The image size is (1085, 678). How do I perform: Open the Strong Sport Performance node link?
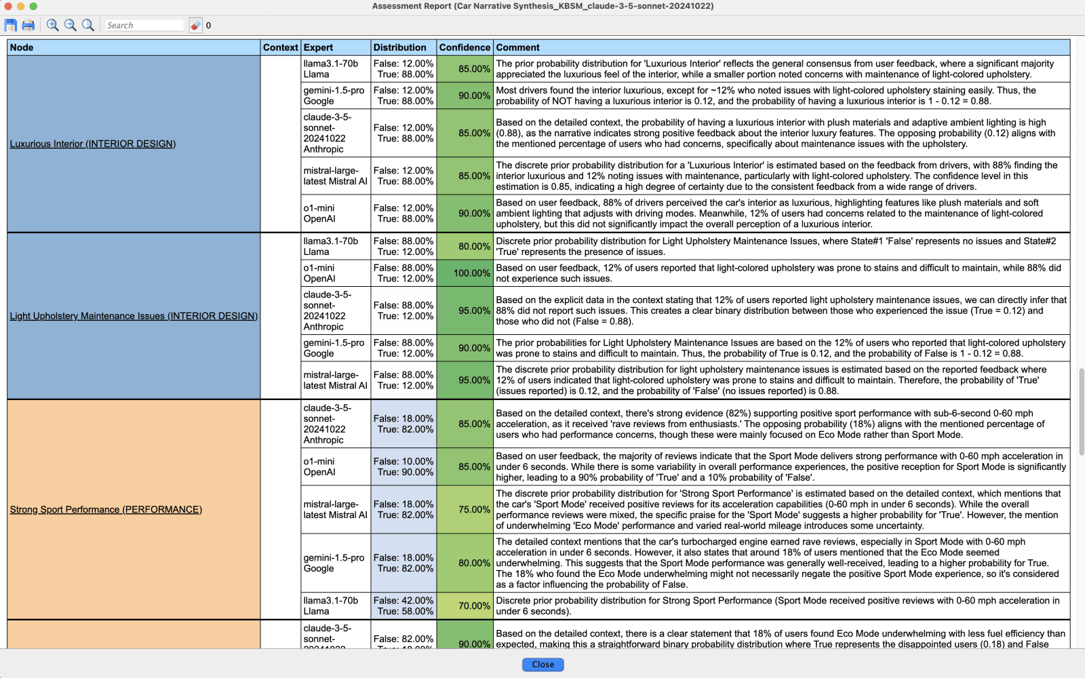105,509
